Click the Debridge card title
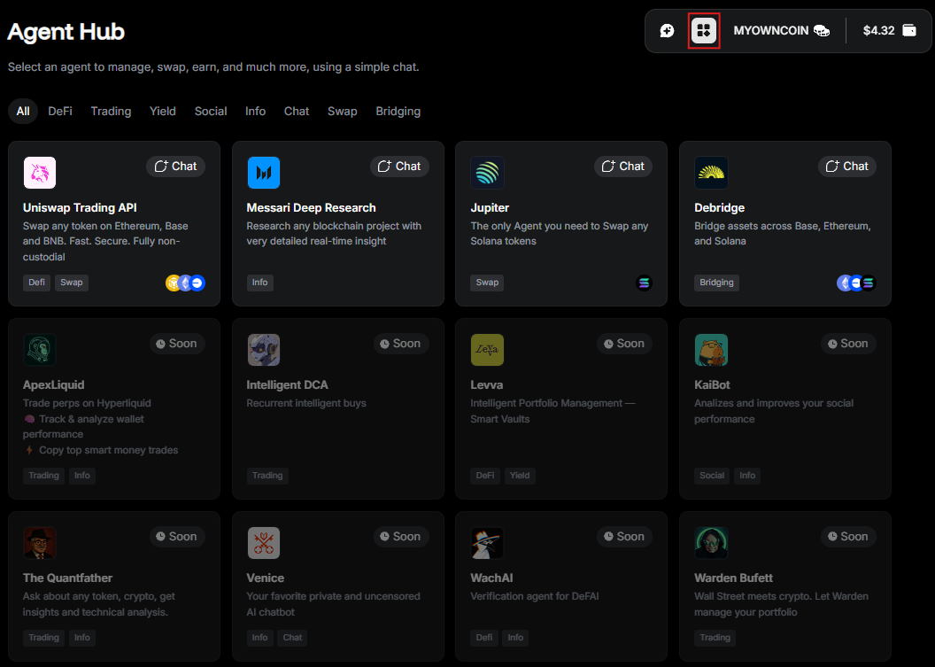 [x=719, y=207]
